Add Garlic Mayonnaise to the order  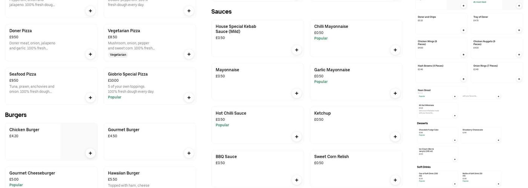pos(395,93)
